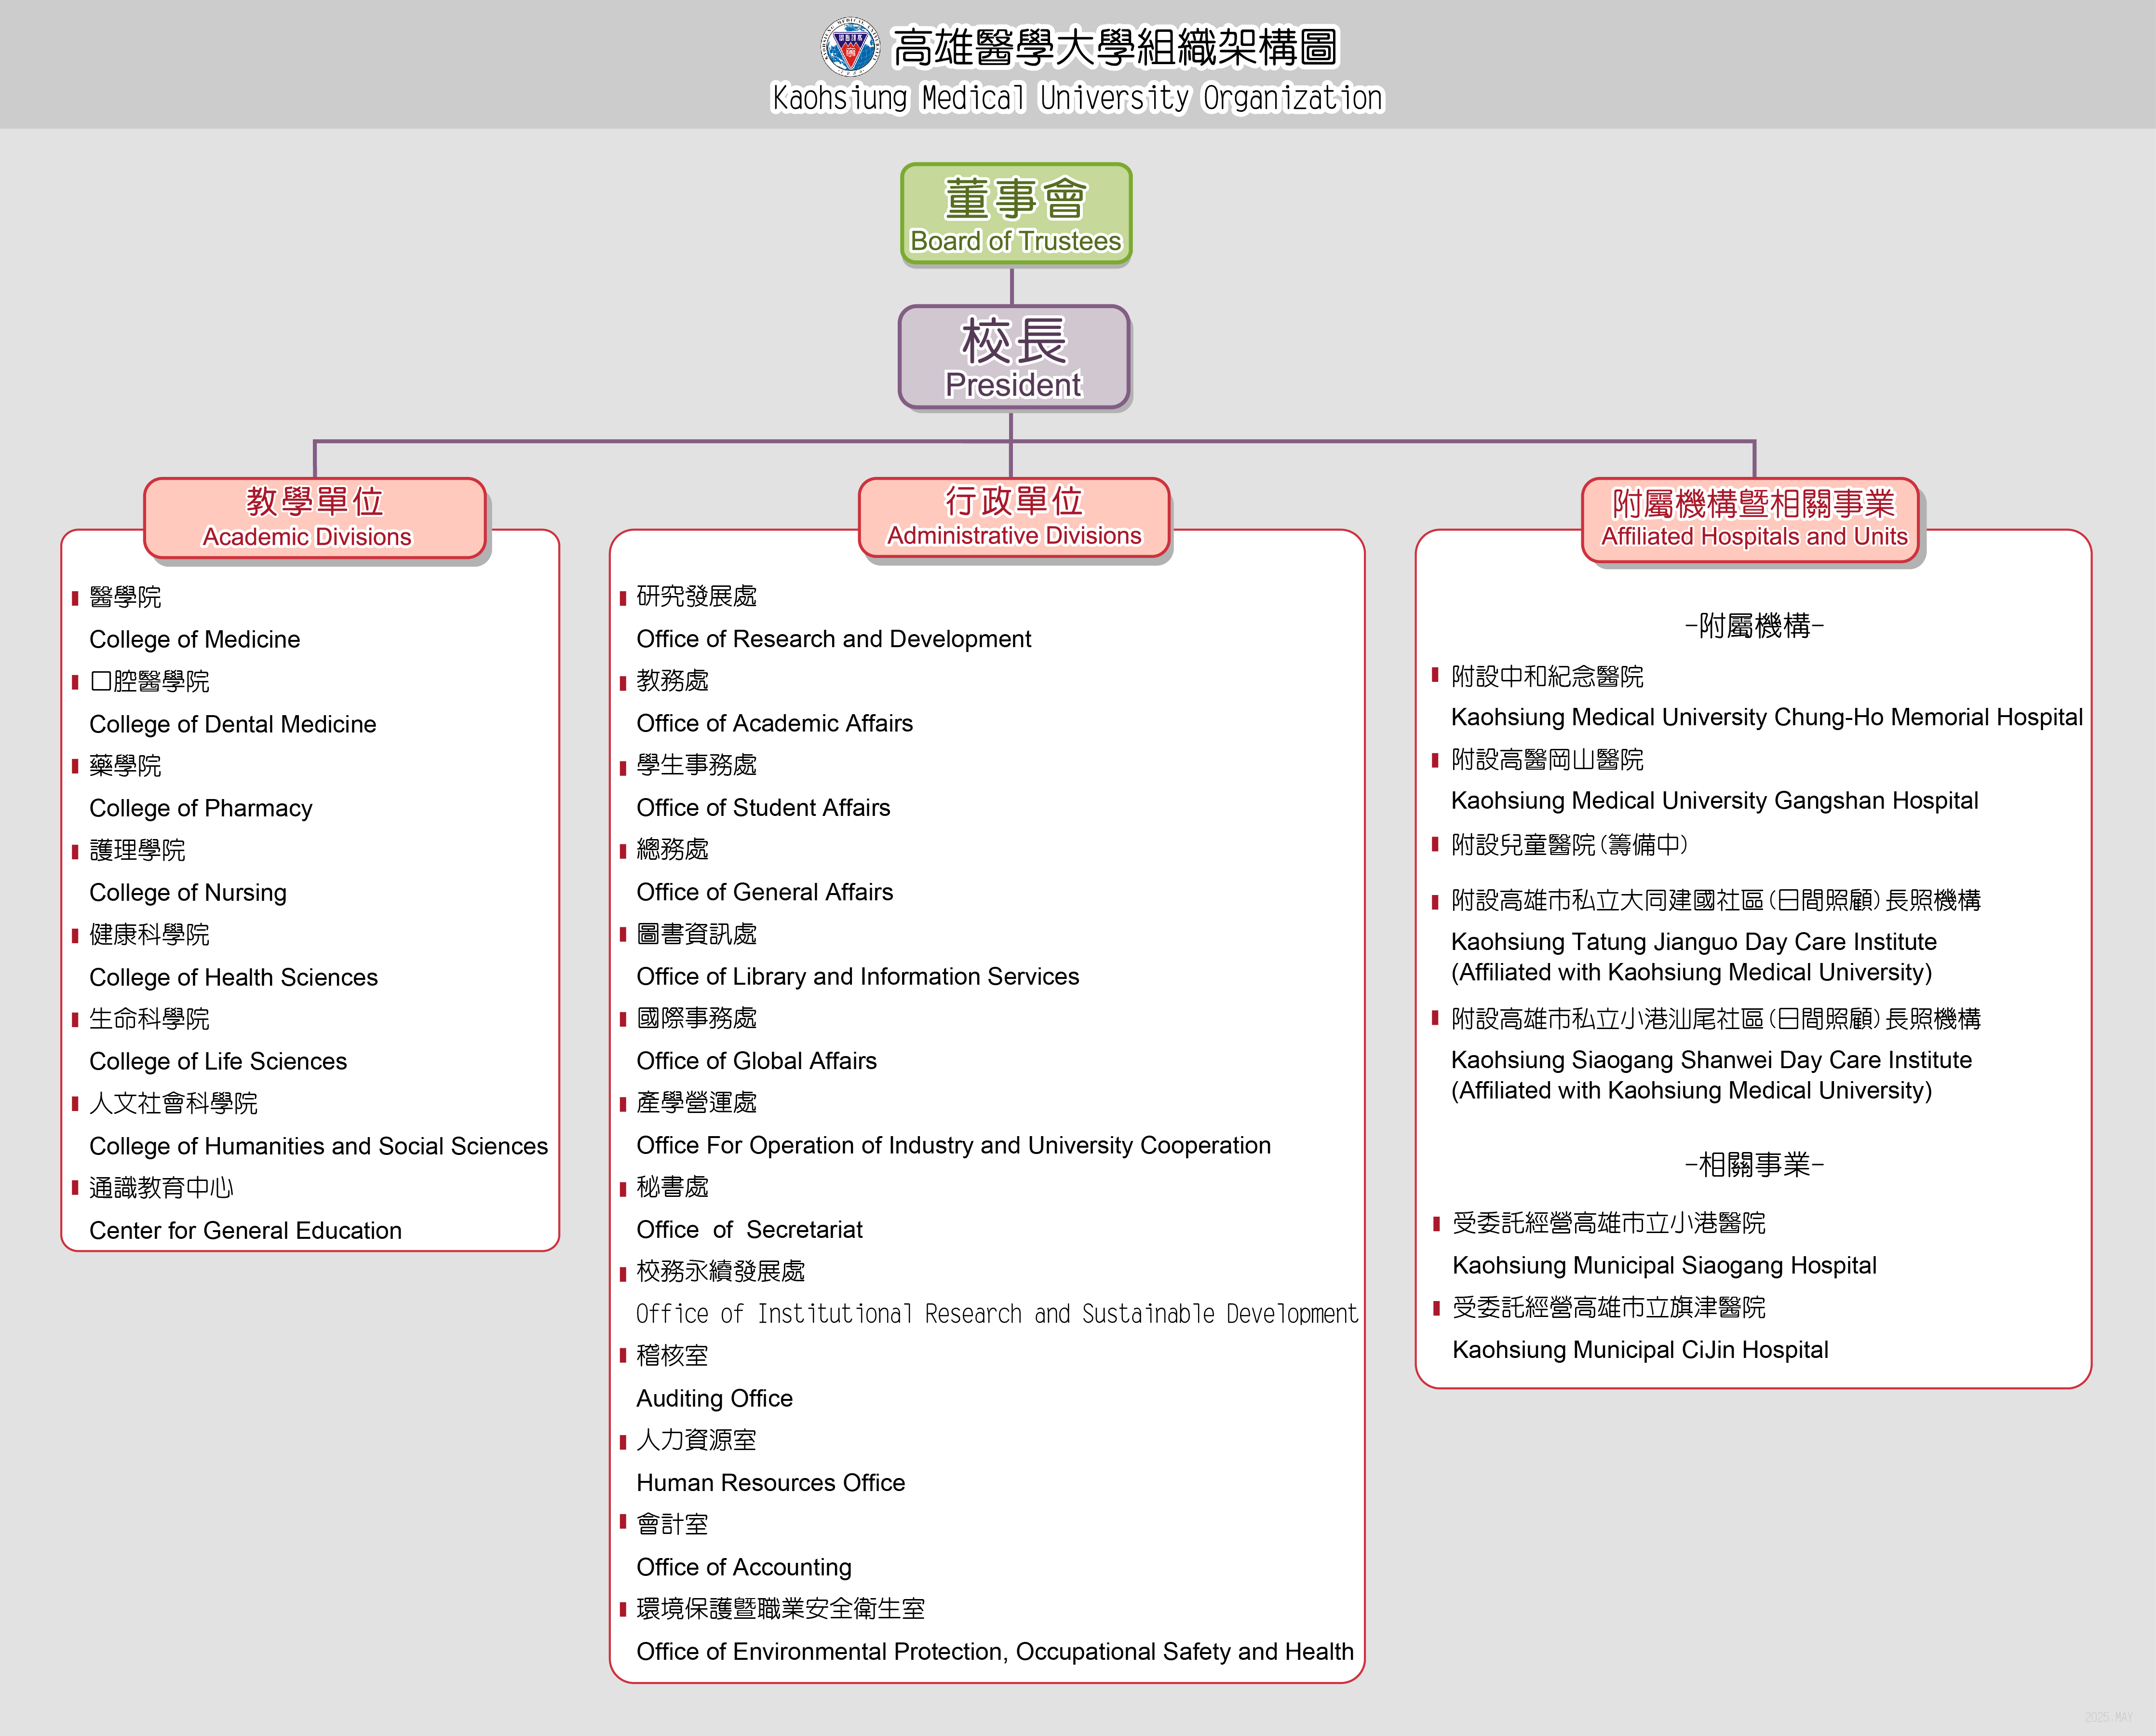
Task: Click College of Medicine entry
Action: point(195,639)
